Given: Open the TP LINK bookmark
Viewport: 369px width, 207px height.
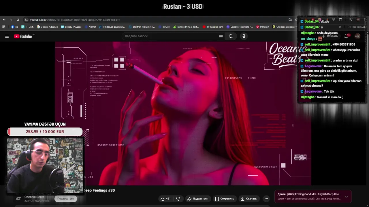Looking at the screenshot, I should 27,27.
